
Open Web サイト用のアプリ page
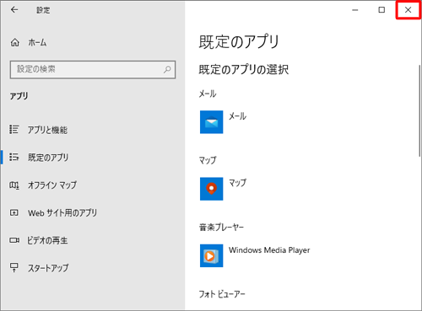[62, 212]
